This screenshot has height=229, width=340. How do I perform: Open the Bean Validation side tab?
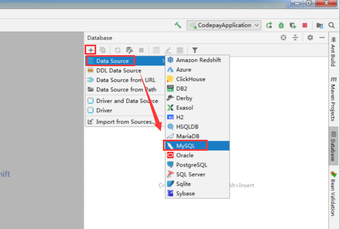coord(333,193)
